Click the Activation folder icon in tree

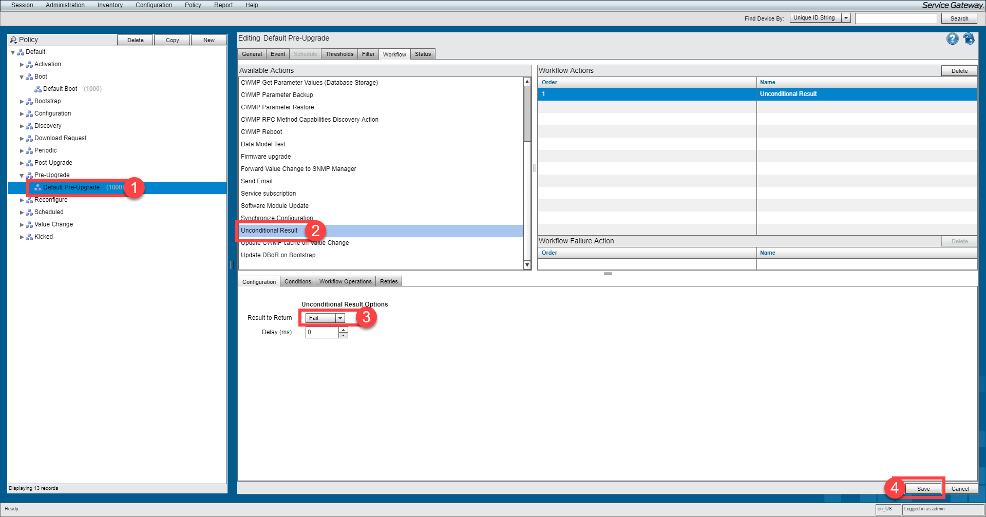click(29, 65)
